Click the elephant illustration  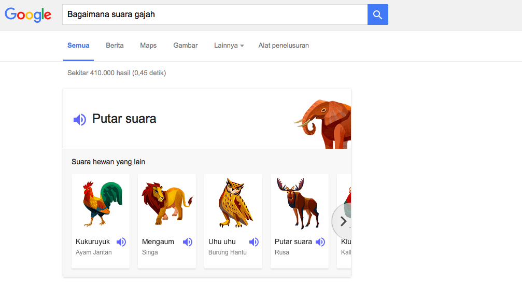(x=322, y=124)
